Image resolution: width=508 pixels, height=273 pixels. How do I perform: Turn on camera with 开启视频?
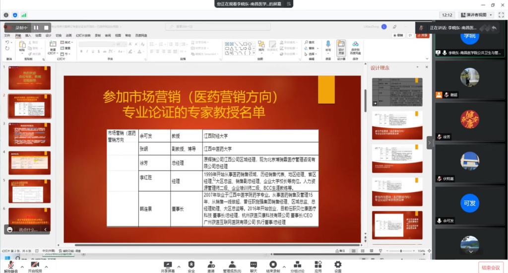tap(35, 266)
